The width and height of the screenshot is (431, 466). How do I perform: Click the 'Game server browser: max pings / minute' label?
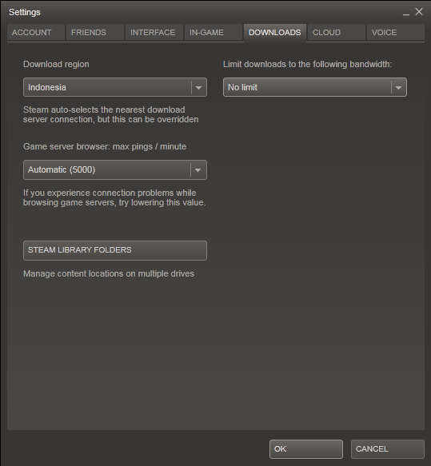[x=105, y=147]
